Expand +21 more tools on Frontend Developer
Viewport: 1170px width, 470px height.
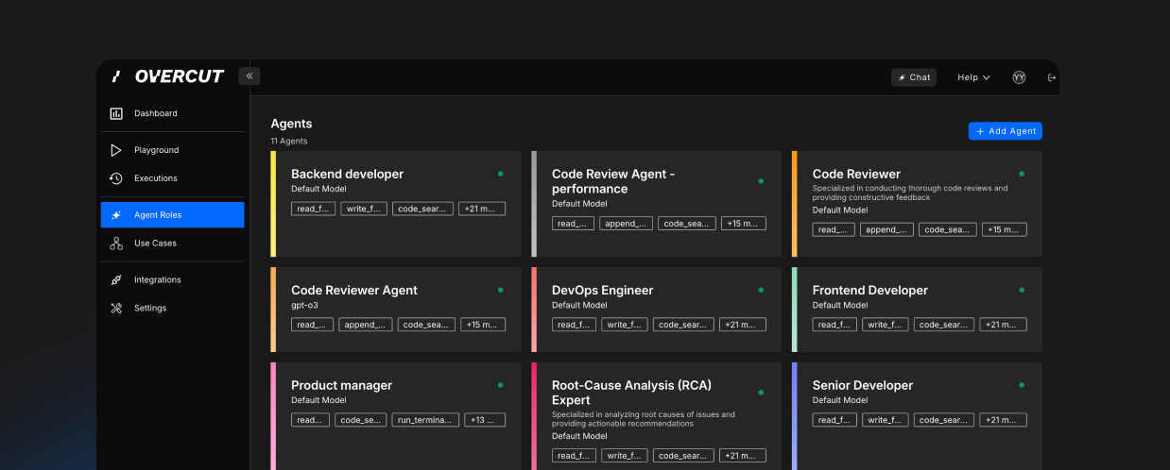click(x=1004, y=325)
